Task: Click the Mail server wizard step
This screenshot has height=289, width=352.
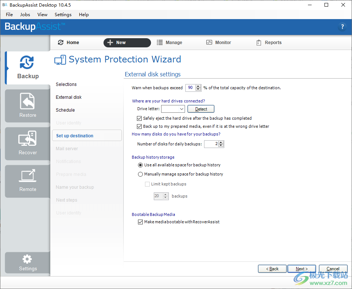Action: click(x=67, y=149)
